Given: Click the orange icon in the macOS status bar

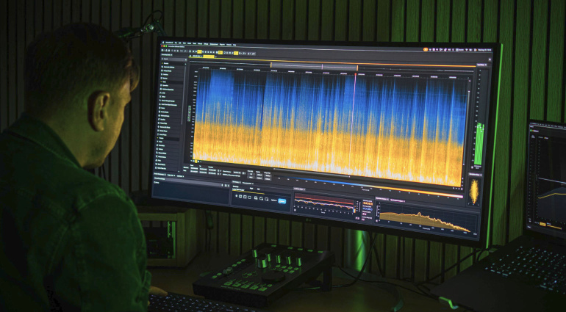Looking at the screenshot, I should point(426,49).
